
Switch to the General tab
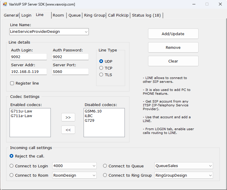click(x=11, y=15)
